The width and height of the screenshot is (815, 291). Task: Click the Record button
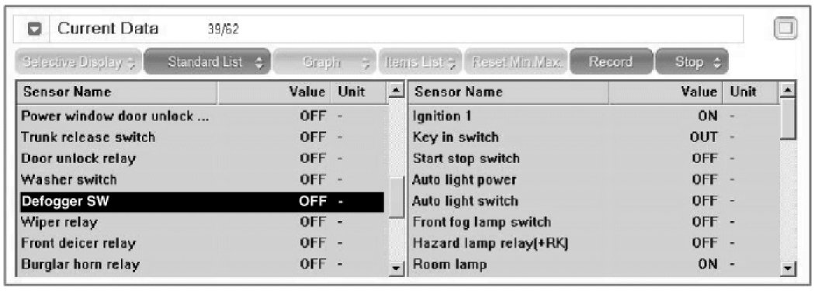click(x=611, y=62)
